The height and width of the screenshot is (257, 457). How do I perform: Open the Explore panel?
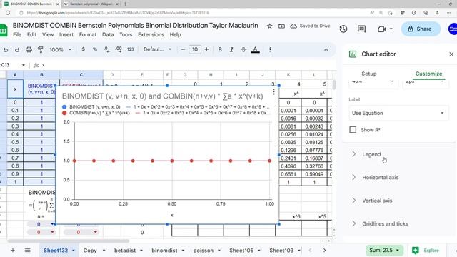pyautogui.click(x=426, y=251)
